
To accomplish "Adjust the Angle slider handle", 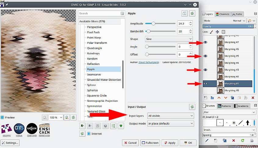I will pyautogui.click(x=147, y=47).
